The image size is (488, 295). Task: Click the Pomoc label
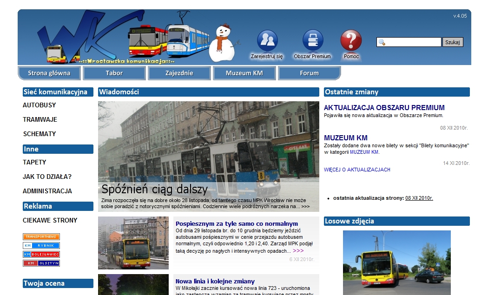351,56
